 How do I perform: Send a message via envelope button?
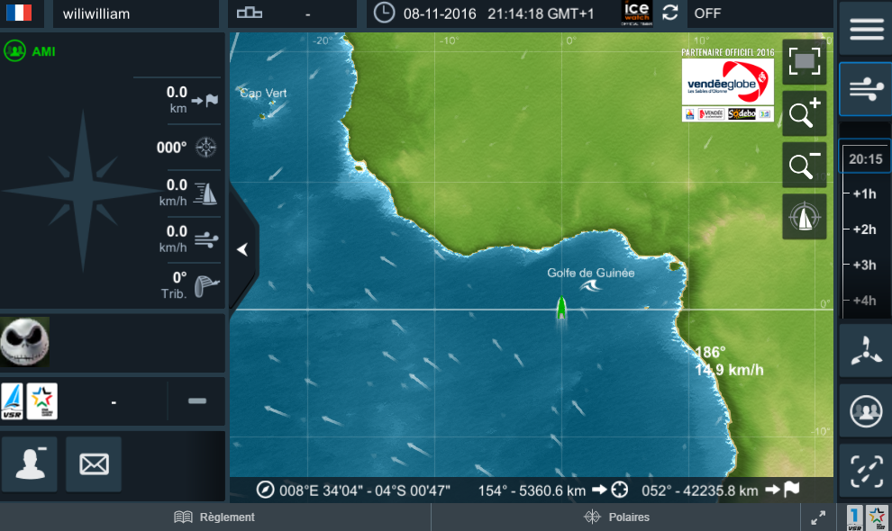point(94,464)
